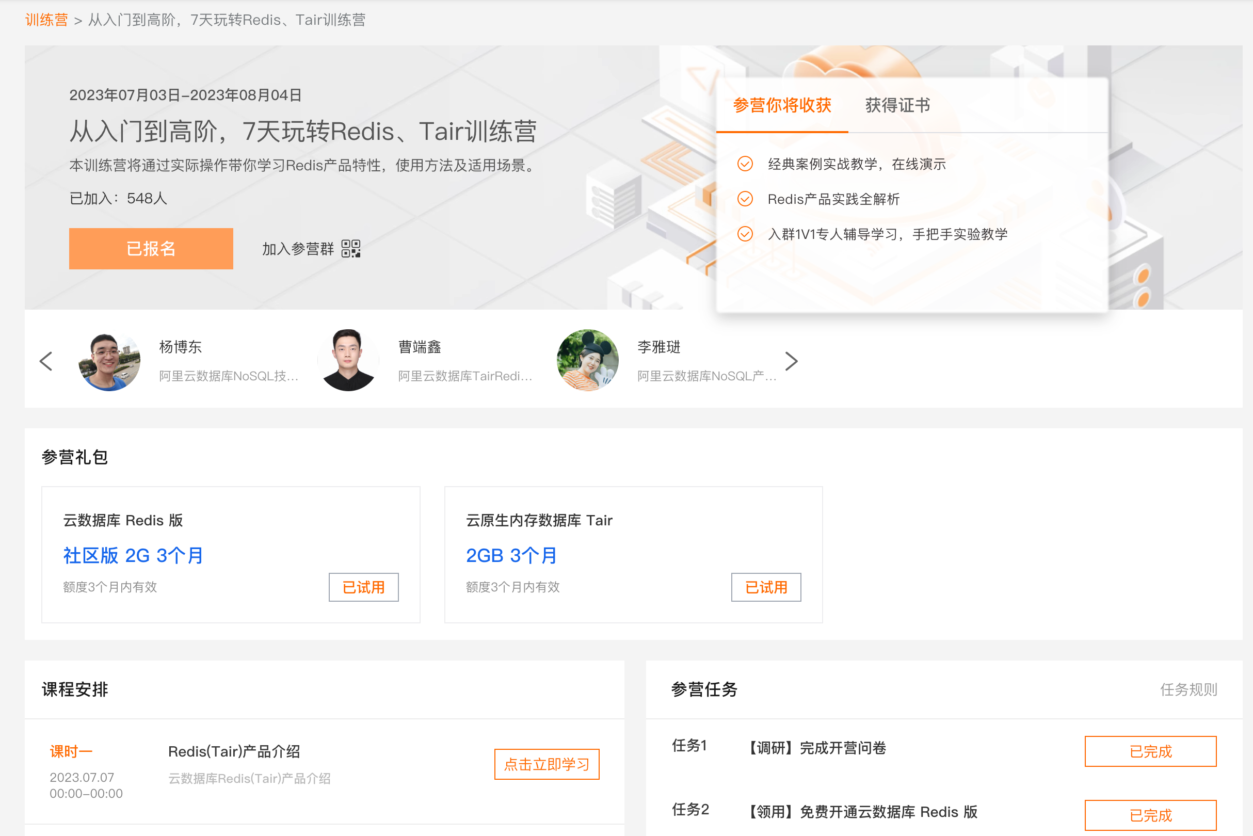
Task: Click 点击立即学习 for 课时一
Action: coord(547,764)
